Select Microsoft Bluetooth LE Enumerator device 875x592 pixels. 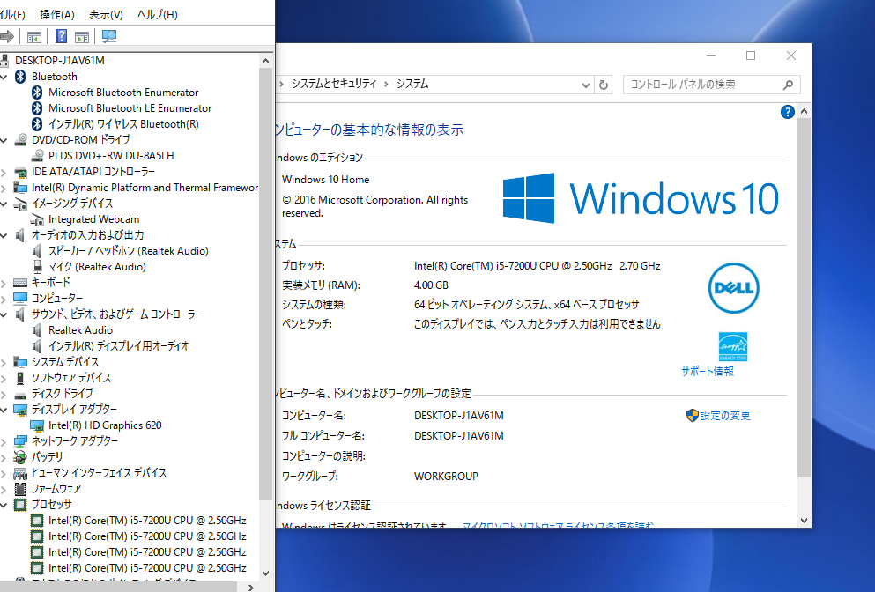coord(130,108)
